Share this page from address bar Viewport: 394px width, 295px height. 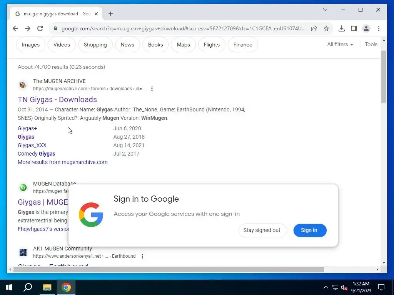314,28
